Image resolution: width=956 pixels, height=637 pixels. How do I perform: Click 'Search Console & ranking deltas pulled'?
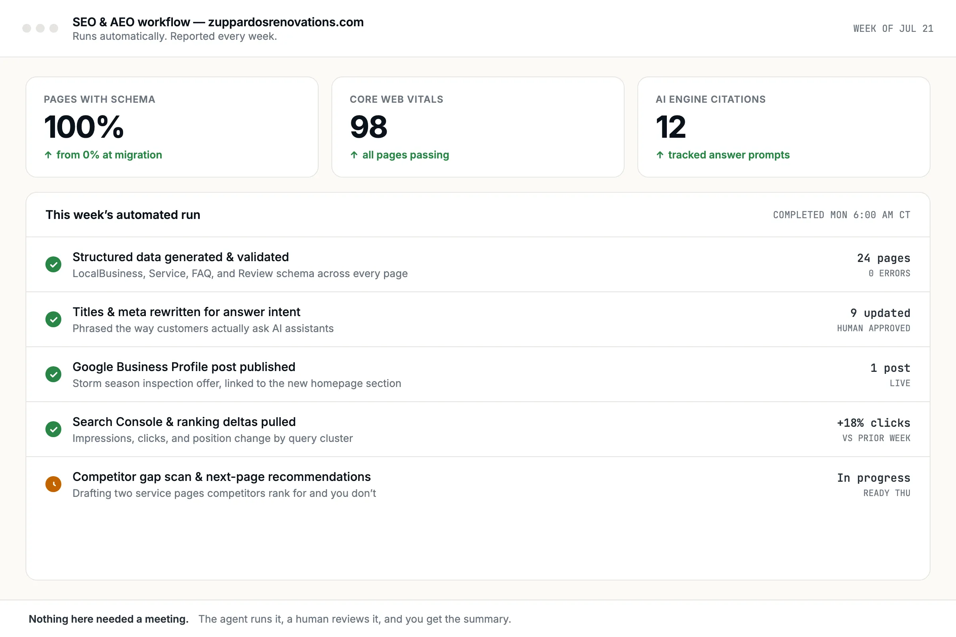point(184,422)
